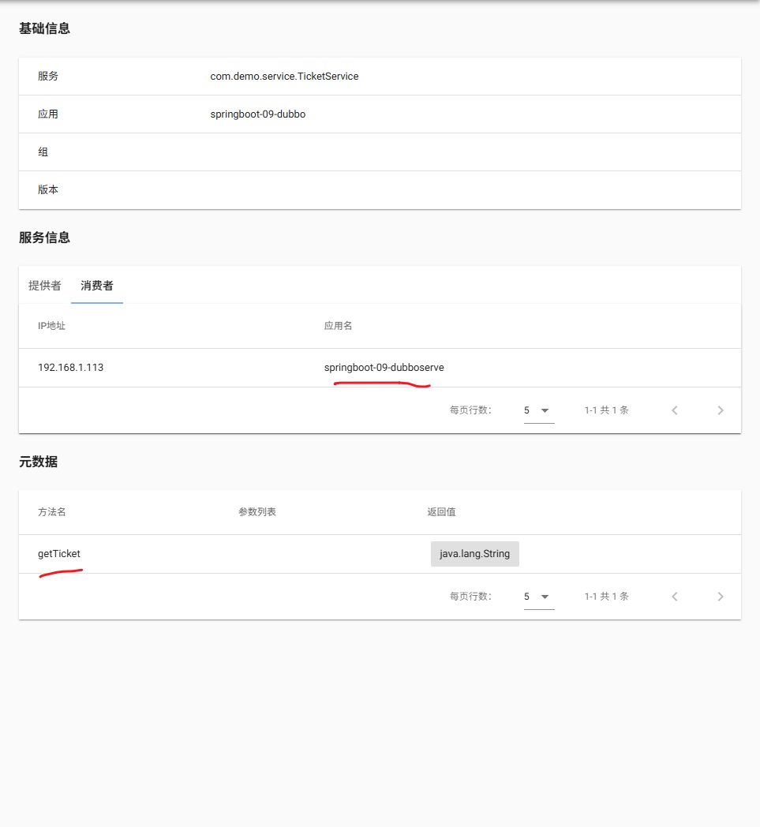This screenshot has height=827, width=760.
Task: Click the 组 row label
Action: click(x=43, y=152)
